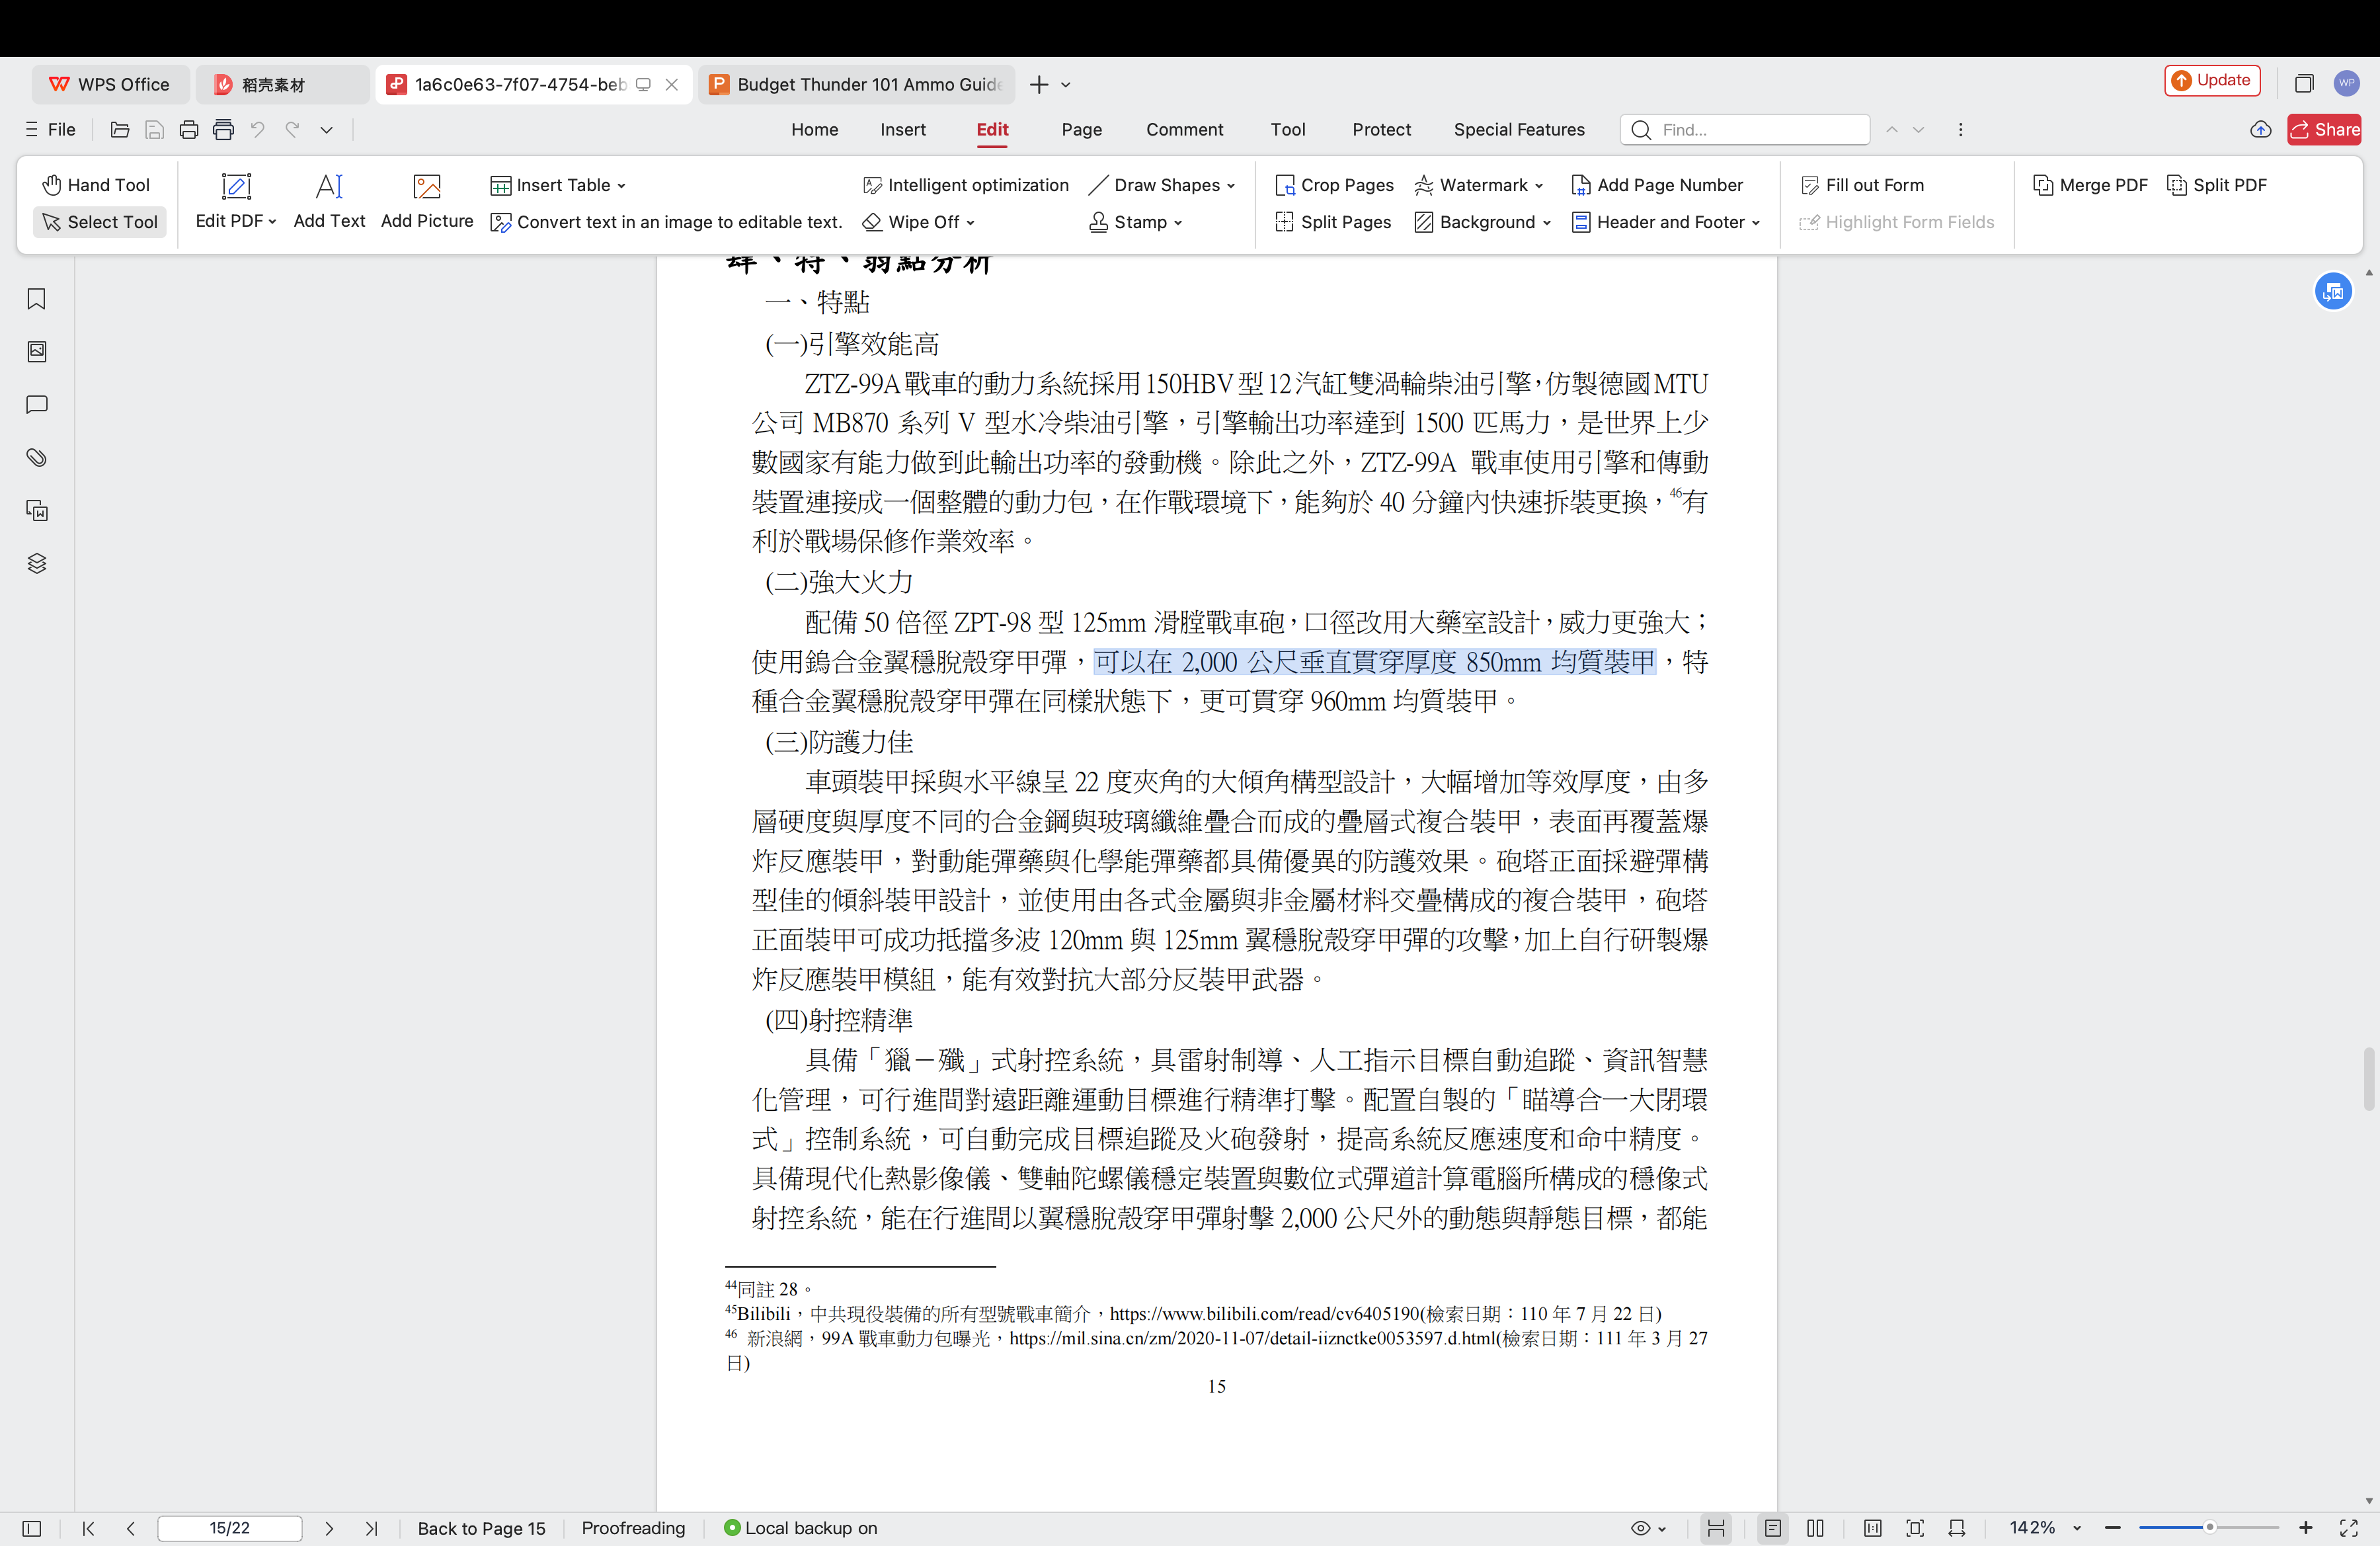Open the layers panel in sidebar
This screenshot has height=1546, width=2380.
[37, 564]
